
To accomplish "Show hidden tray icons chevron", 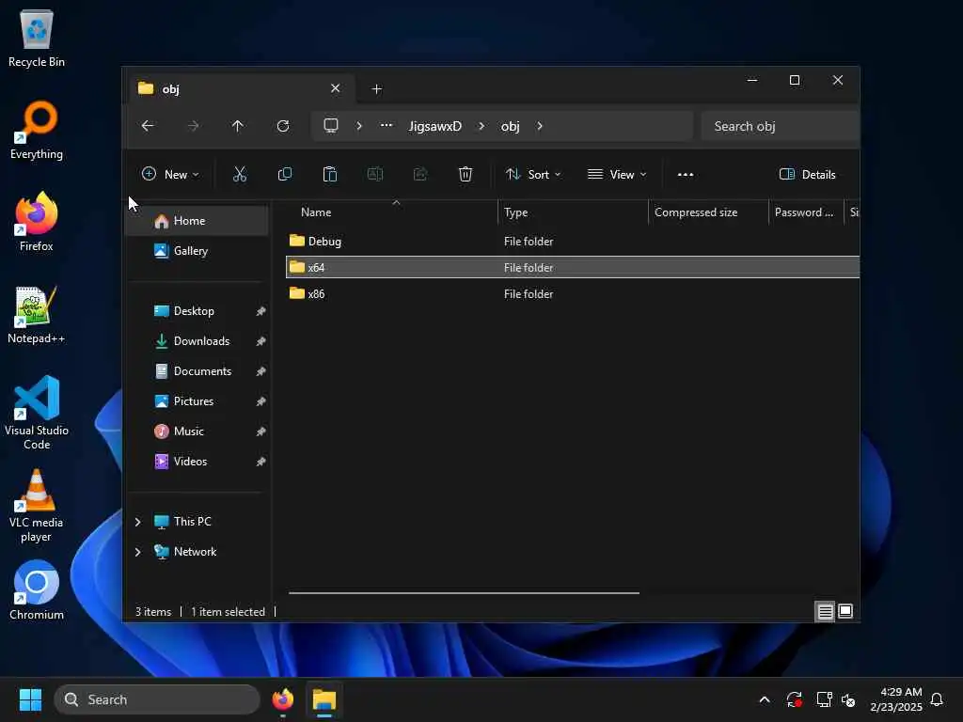I will pyautogui.click(x=765, y=699).
